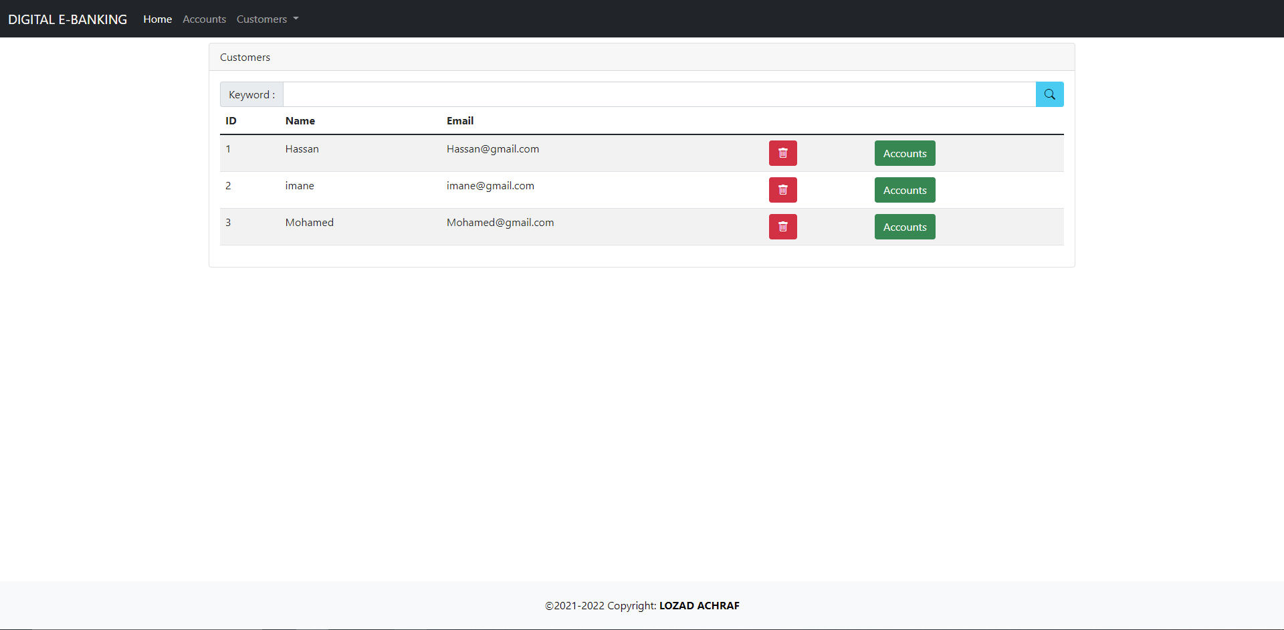This screenshot has width=1284, height=630.
Task: Select the ID column header
Action: (230, 121)
